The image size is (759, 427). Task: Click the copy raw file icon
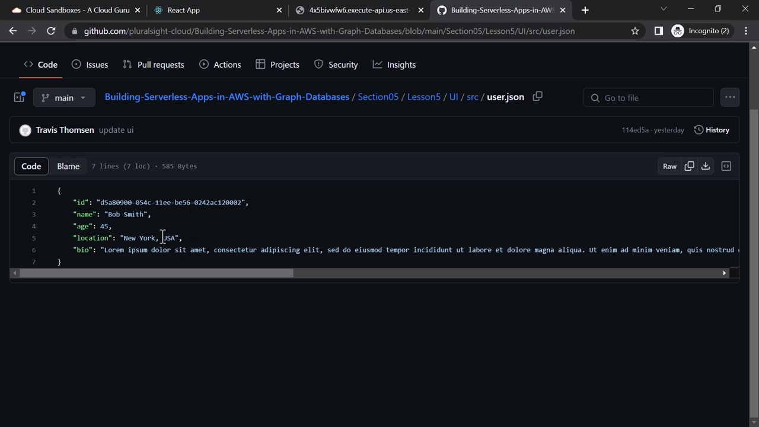[689, 166]
